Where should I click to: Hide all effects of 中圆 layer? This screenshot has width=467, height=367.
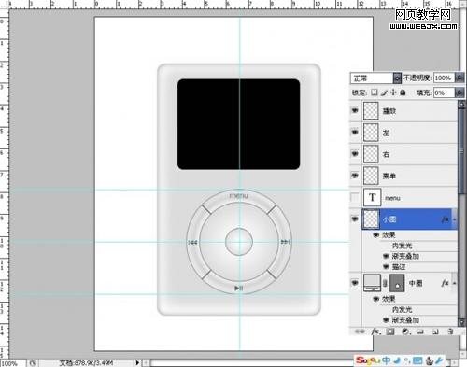376,299
